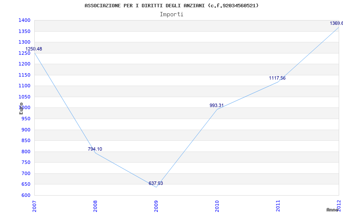
Task: Click the Euro y-axis title
Action: 21,108
